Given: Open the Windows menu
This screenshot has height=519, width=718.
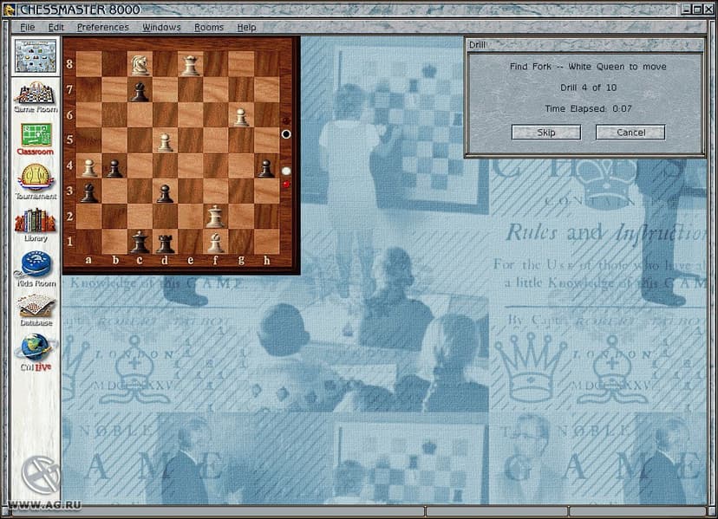Looking at the screenshot, I should [161, 28].
